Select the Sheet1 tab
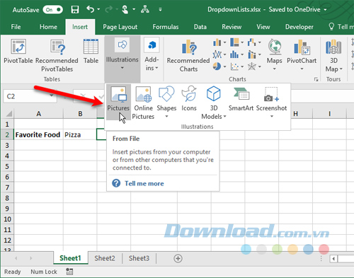Image resolution: width=354 pixels, height=278 pixels. (x=70, y=258)
